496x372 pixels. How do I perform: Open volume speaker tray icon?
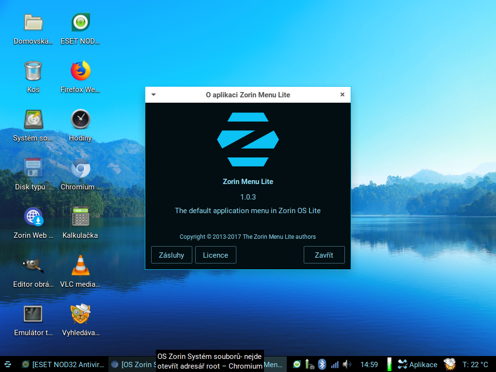(x=347, y=364)
